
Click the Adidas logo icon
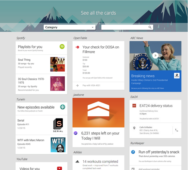pyautogui.click(x=77, y=162)
